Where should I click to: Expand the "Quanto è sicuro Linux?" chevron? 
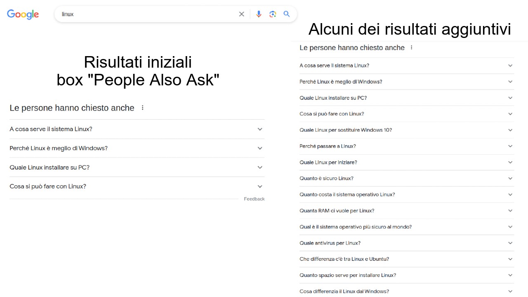coord(510,178)
